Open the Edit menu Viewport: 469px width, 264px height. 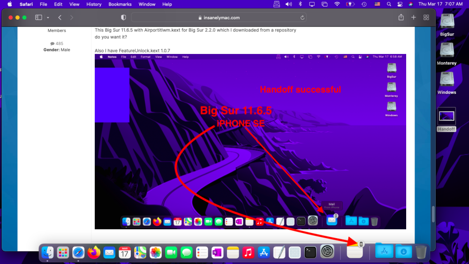[x=58, y=4]
